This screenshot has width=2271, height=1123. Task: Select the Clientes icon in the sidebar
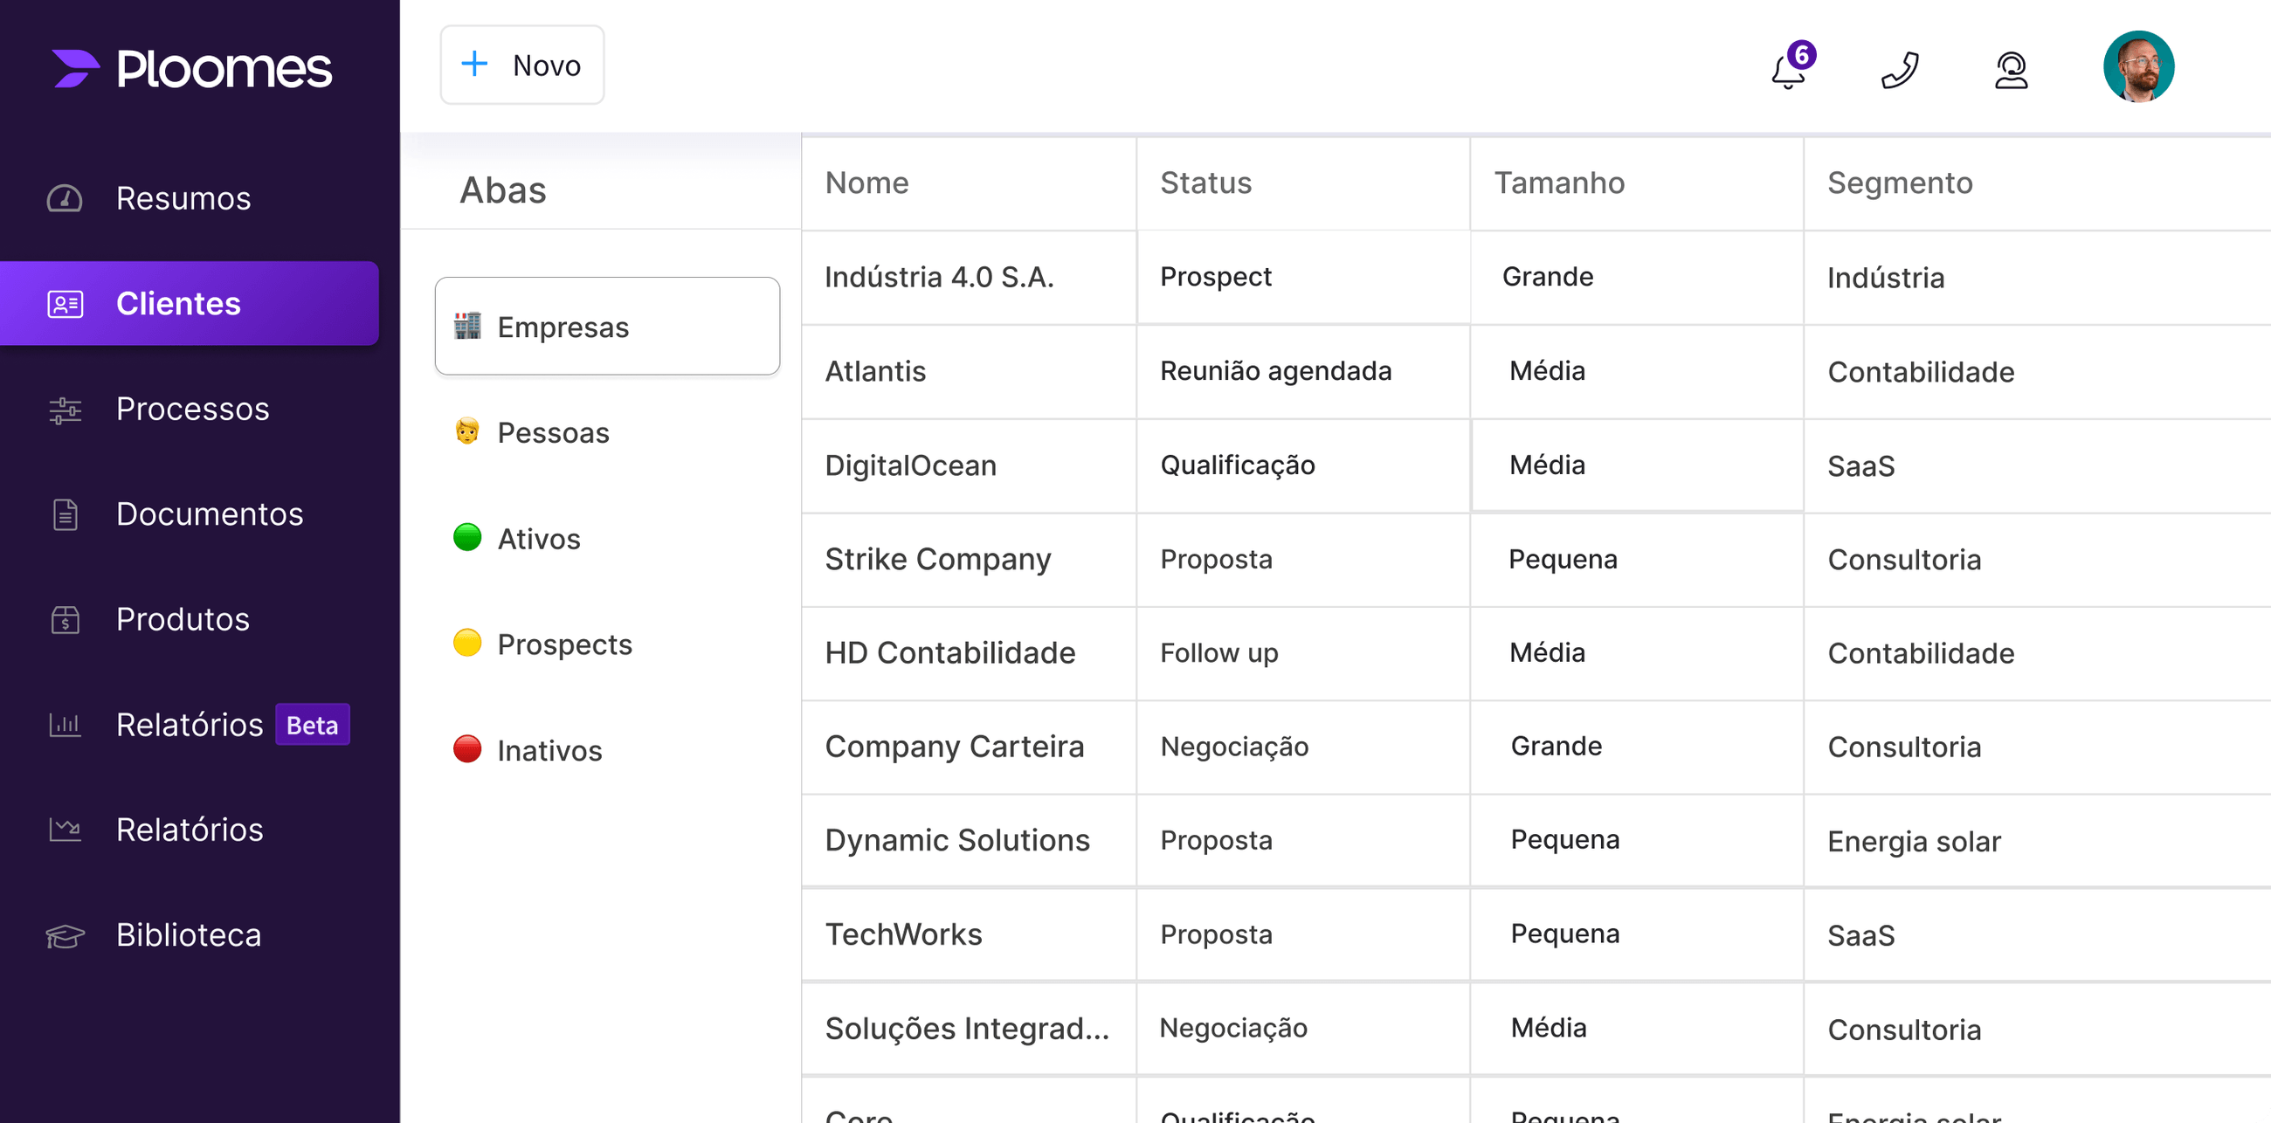tap(64, 303)
